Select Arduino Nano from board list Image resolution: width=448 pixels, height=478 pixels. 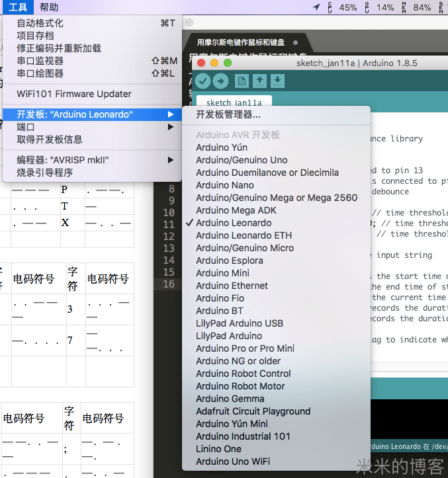point(224,185)
